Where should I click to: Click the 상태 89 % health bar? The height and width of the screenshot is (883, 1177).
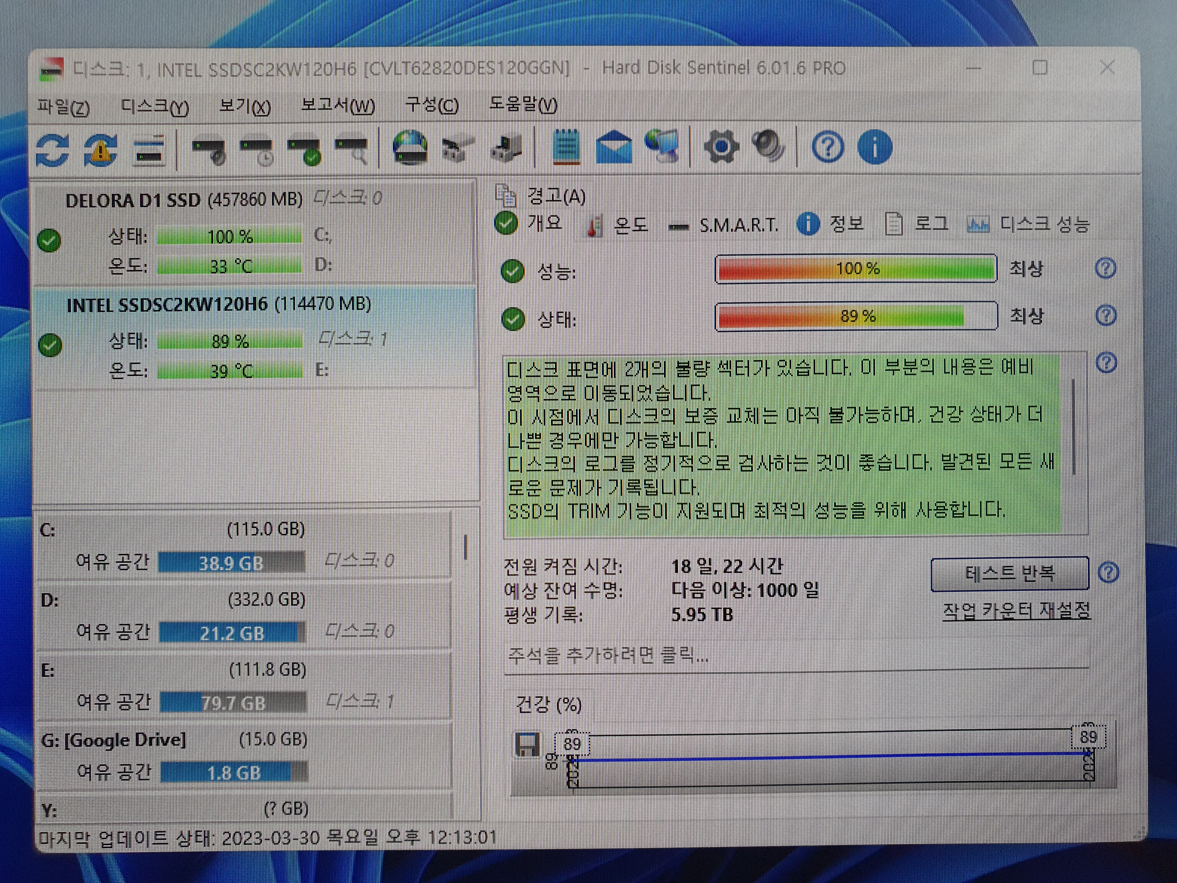coord(856,316)
